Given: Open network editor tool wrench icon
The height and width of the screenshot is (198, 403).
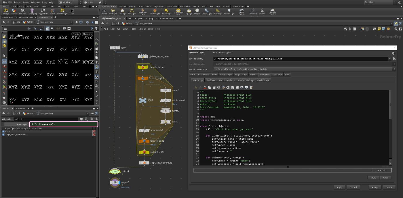Looking at the screenshot, I should click(346, 29).
